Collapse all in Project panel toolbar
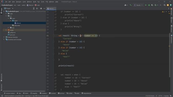173x97 pixels. pyautogui.click(x=37, y=8)
